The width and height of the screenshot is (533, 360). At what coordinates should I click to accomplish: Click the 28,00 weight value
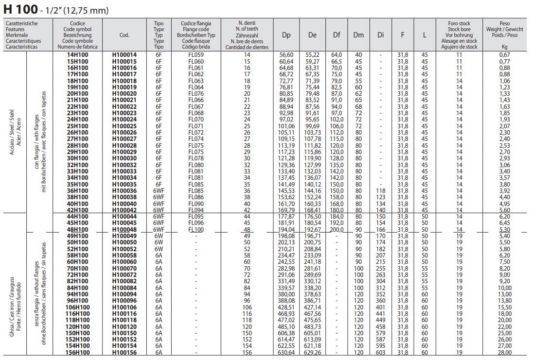tap(508, 352)
